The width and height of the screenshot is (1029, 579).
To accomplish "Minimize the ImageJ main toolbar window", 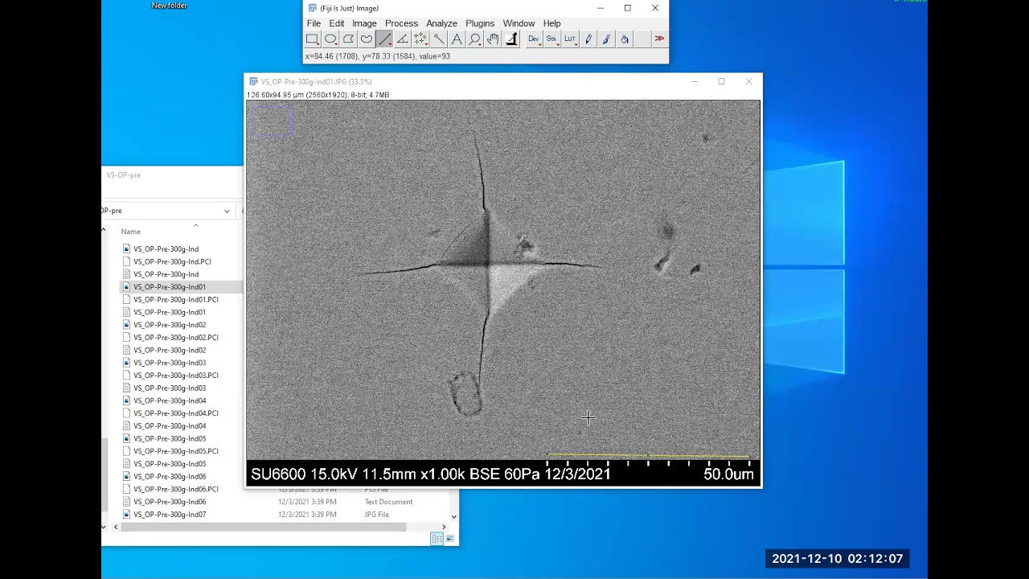I will [600, 8].
